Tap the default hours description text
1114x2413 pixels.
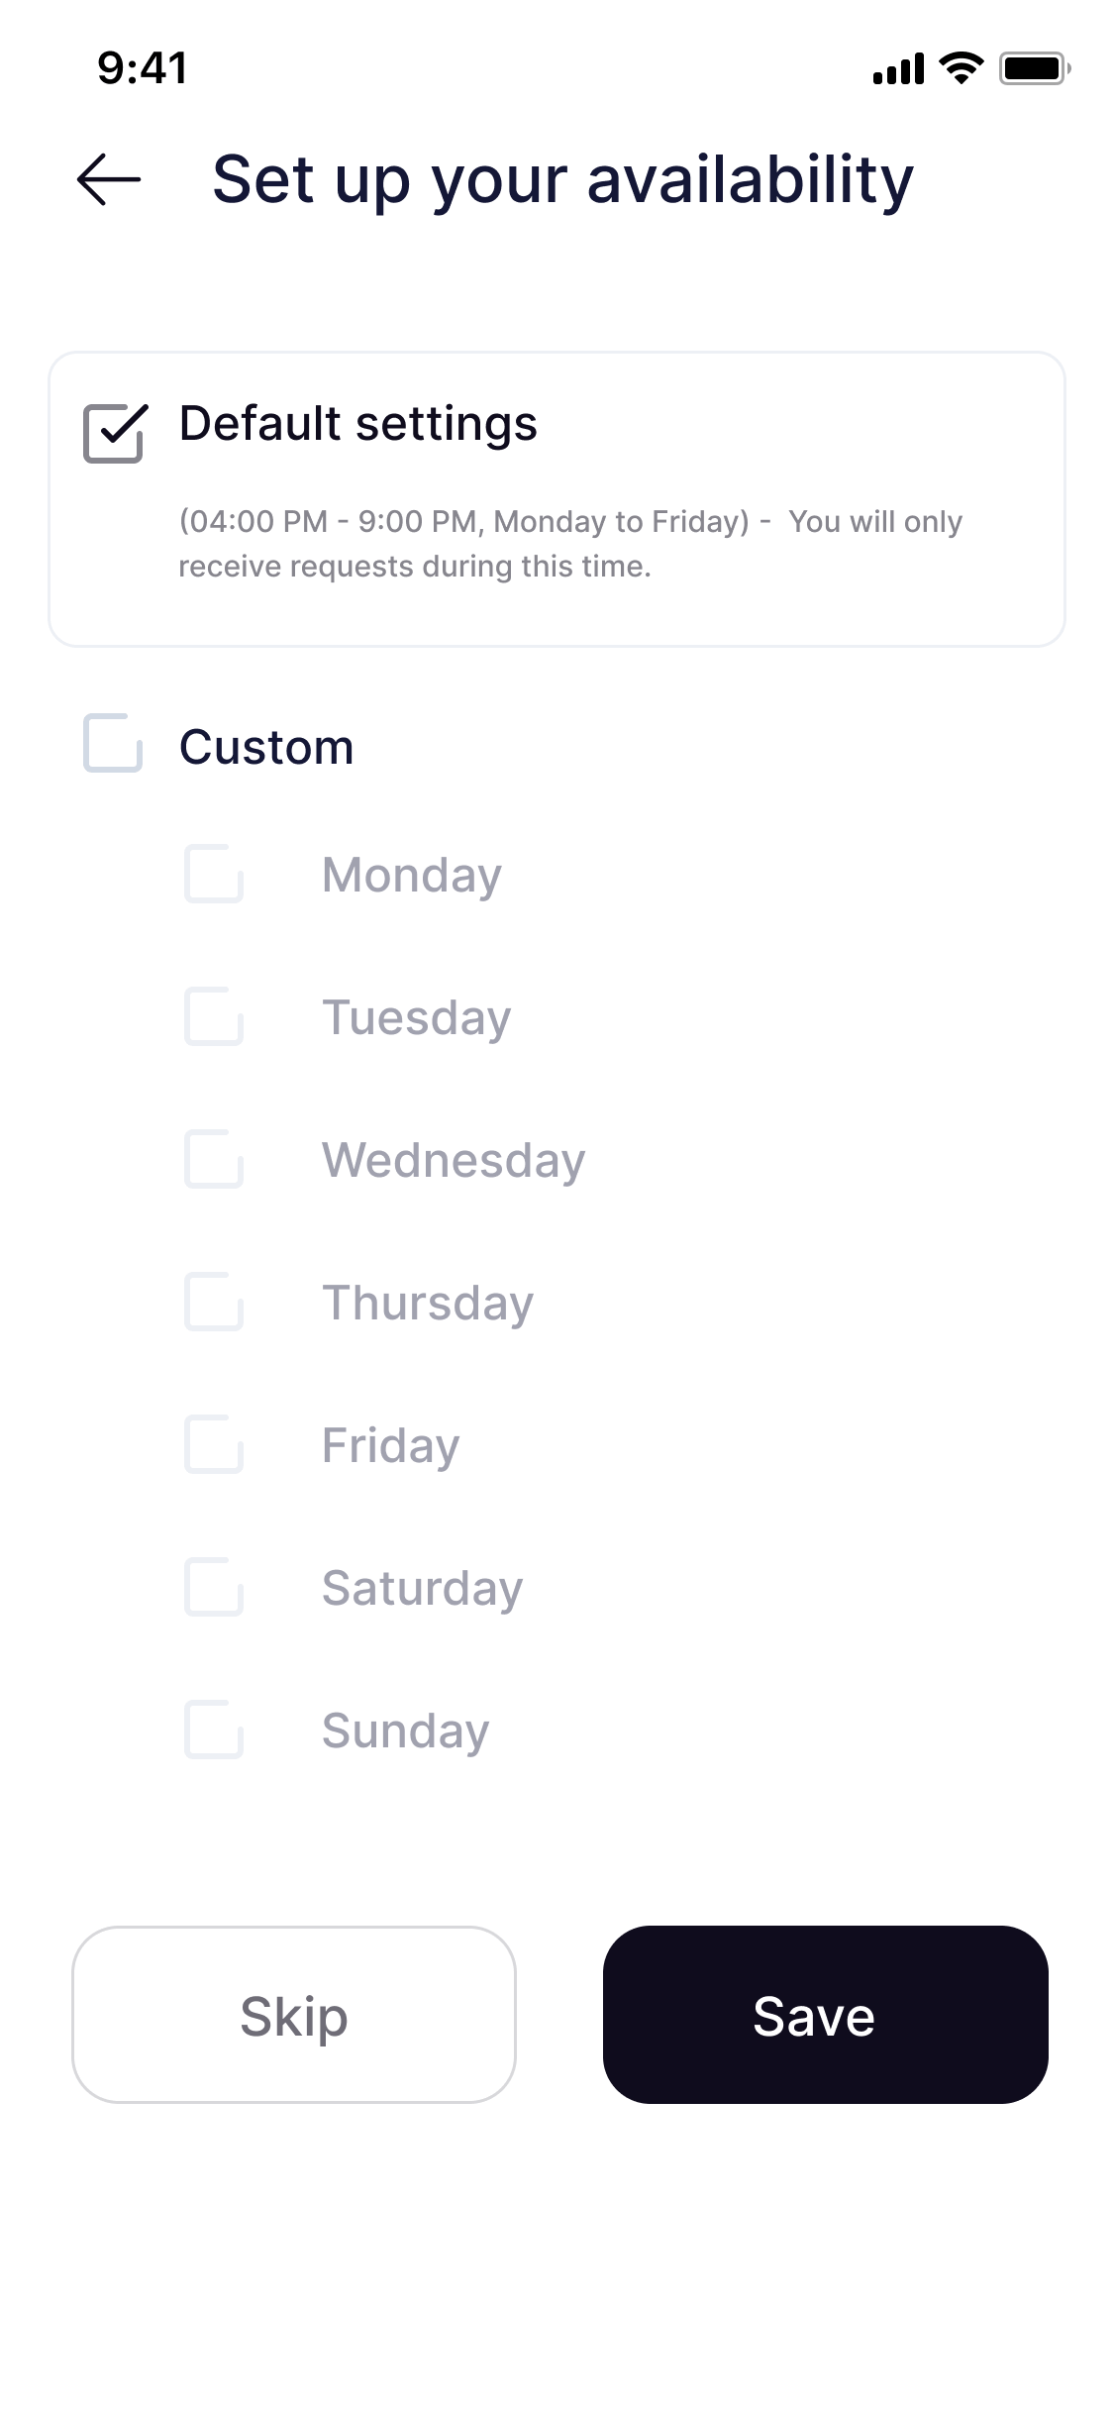coord(569,544)
